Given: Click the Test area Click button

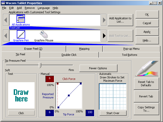Looking at the screenshot, I should tap(21, 113).
